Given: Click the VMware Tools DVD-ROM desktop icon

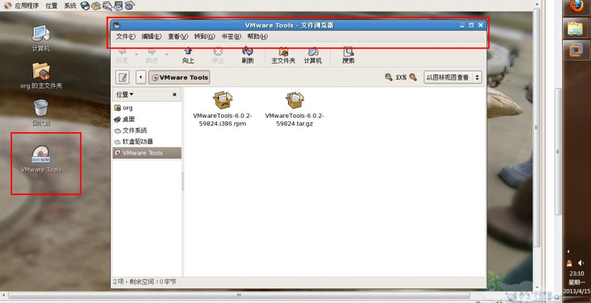Looking at the screenshot, I should pyautogui.click(x=41, y=159).
